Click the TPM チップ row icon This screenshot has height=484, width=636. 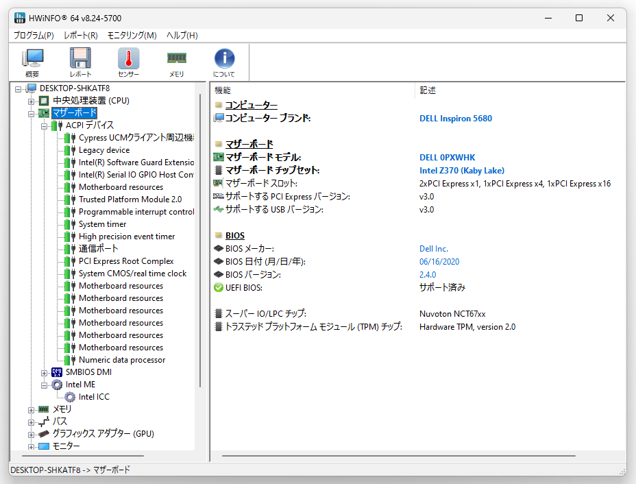tap(219, 326)
